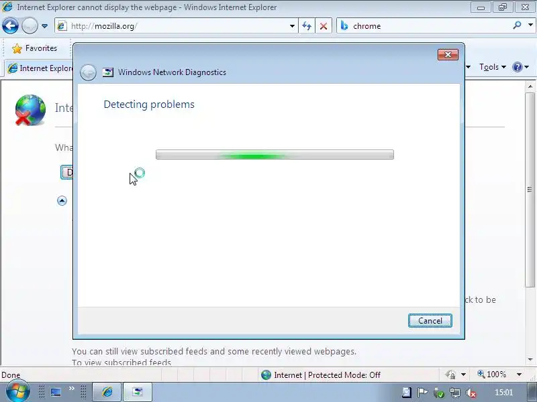Open the Tools menu
Screen dimensions: 537x402
click(492, 67)
